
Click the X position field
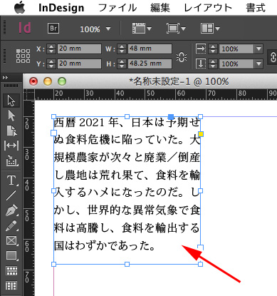79,49
